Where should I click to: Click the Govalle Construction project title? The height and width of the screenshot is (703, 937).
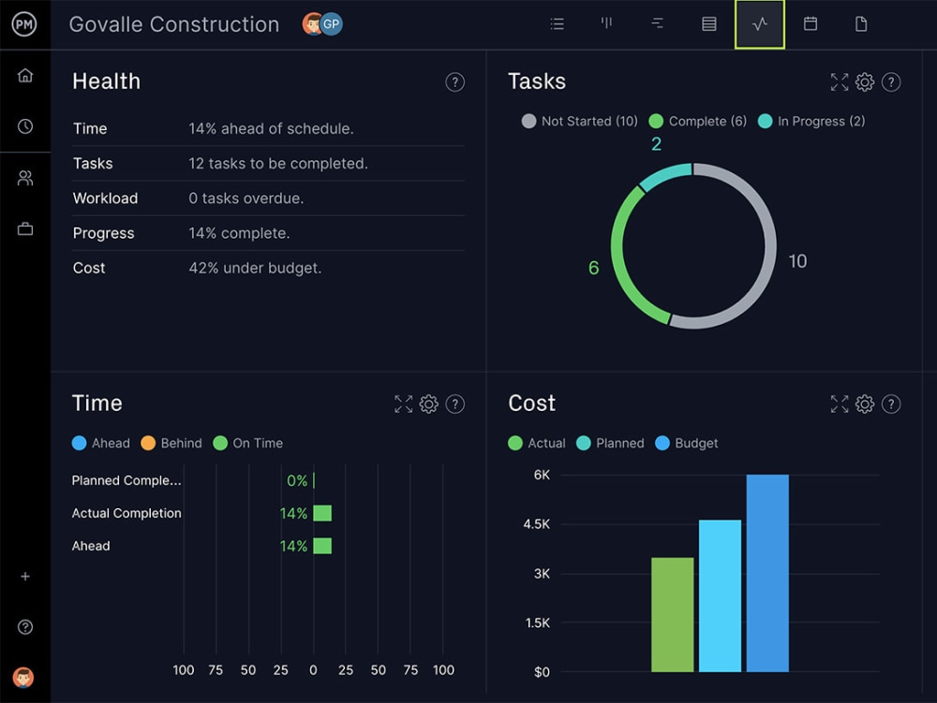(x=172, y=24)
